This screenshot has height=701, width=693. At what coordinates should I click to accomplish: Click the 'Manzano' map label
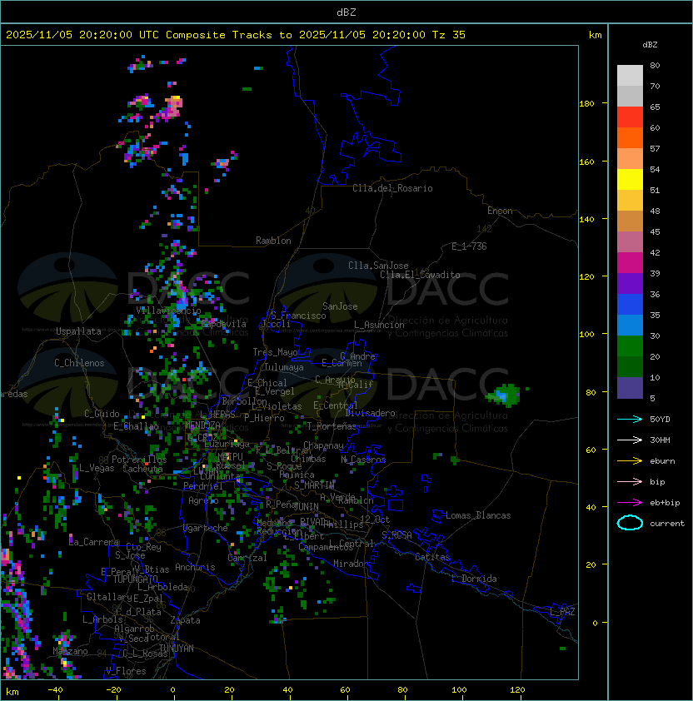pyautogui.click(x=70, y=651)
